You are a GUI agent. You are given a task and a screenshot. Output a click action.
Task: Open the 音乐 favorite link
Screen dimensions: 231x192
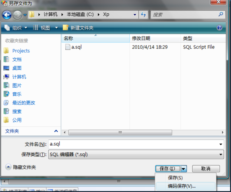[x=17, y=94]
